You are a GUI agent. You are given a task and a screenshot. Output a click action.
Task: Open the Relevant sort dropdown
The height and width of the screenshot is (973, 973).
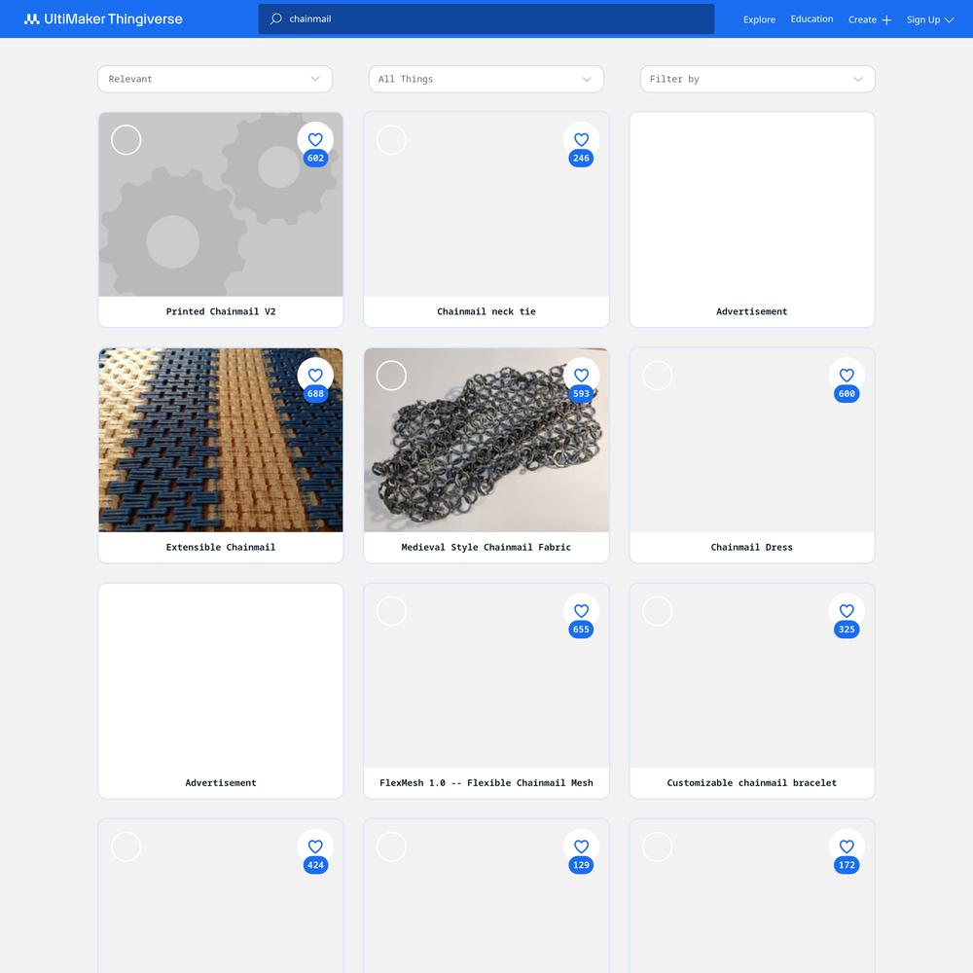tap(215, 79)
